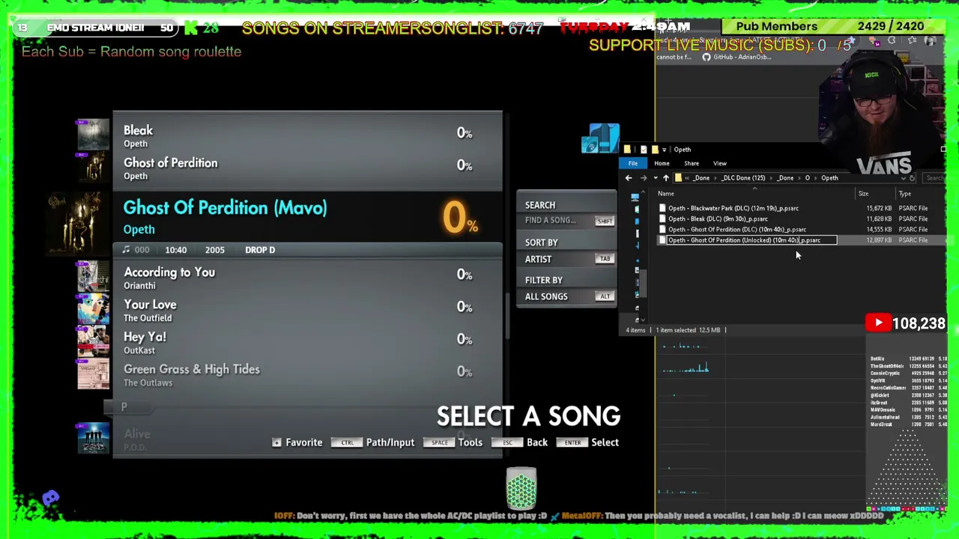This screenshot has height=539, width=959.
Task: Click Explorer search box
Action: (x=934, y=178)
